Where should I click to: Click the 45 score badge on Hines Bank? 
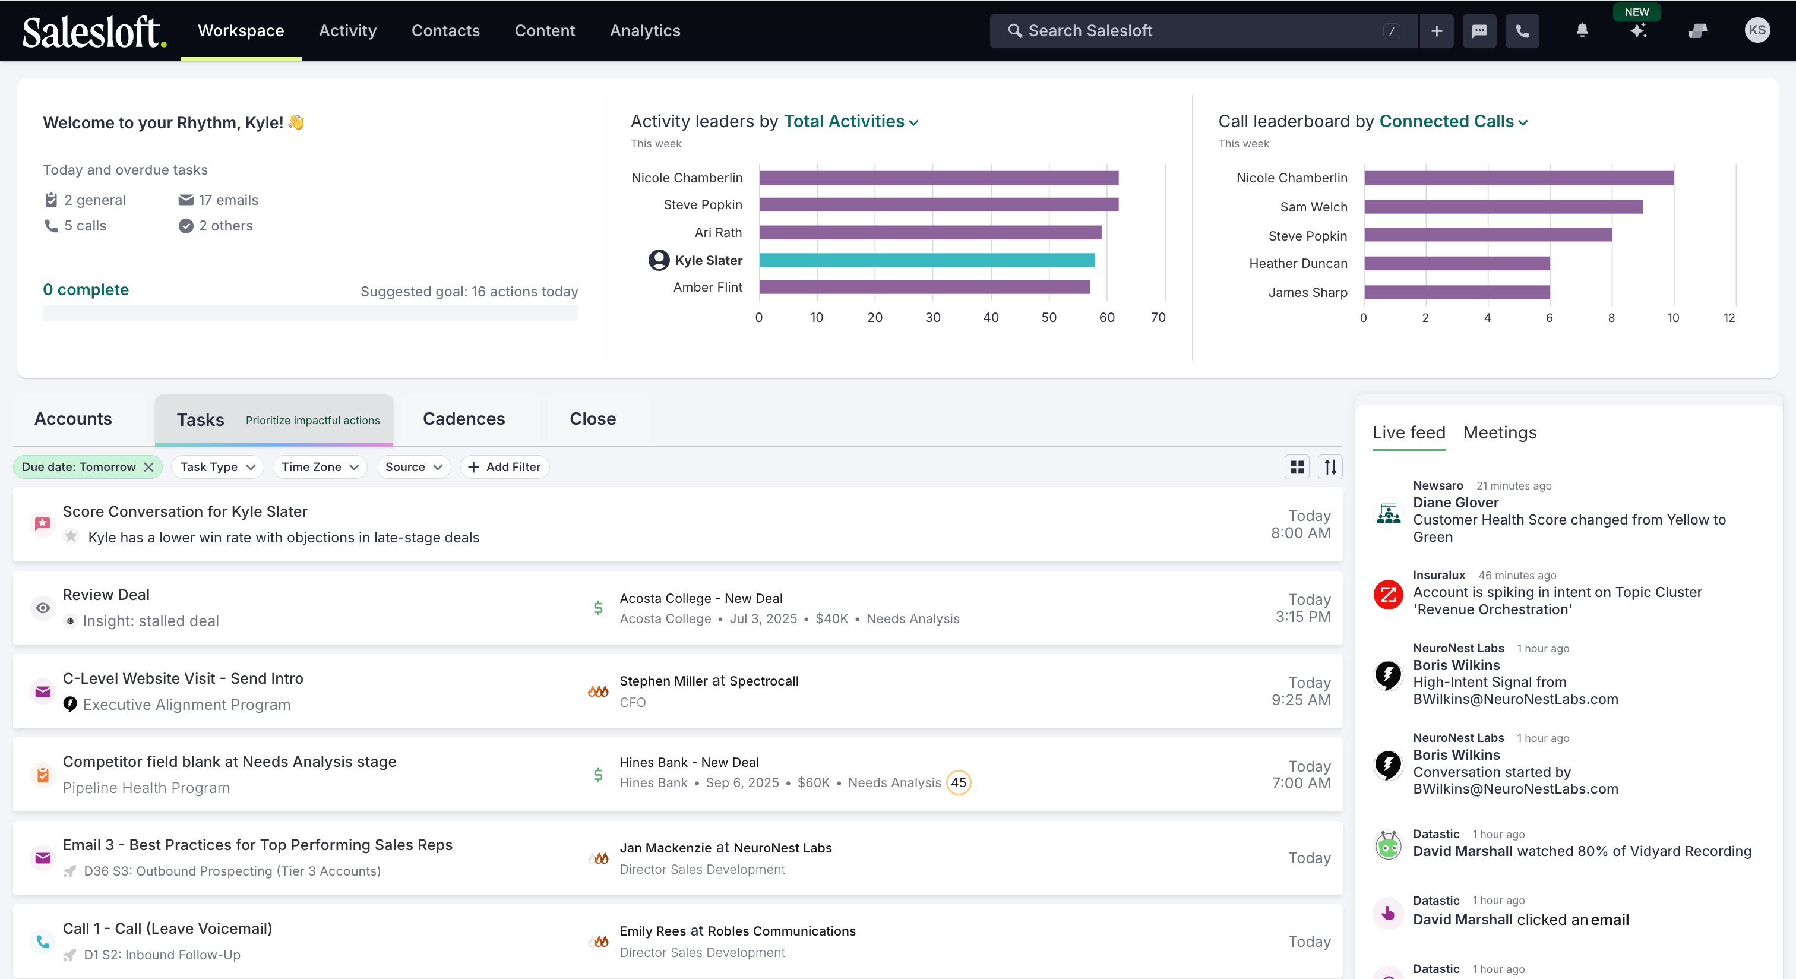958,782
